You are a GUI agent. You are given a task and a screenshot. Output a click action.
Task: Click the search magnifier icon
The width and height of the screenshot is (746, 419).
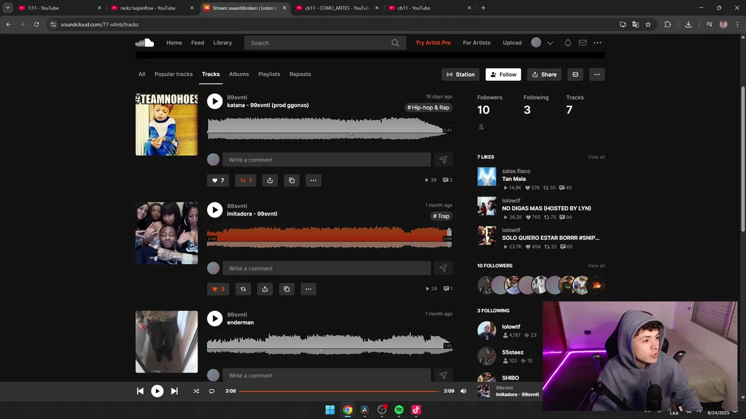[395, 42]
